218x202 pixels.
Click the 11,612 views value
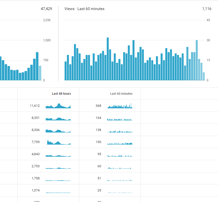[x=35, y=106]
